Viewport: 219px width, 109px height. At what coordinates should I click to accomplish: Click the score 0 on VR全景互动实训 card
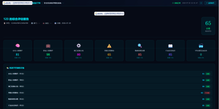point(201,55)
